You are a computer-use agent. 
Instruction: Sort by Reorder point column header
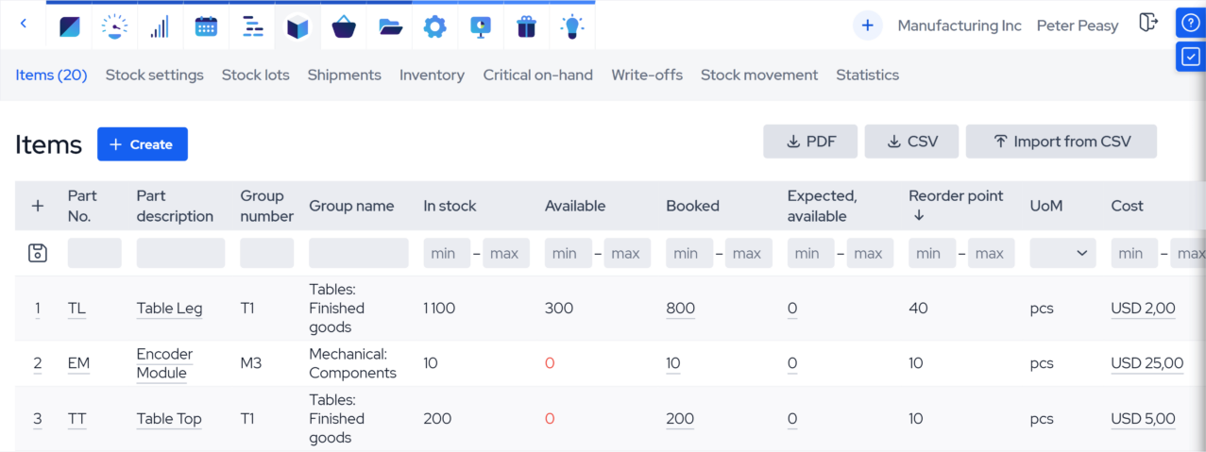click(956, 206)
